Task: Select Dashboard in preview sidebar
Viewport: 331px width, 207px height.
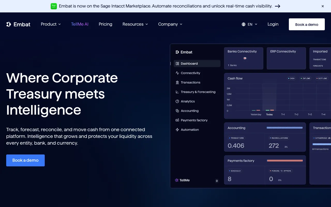Action: (197, 64)
